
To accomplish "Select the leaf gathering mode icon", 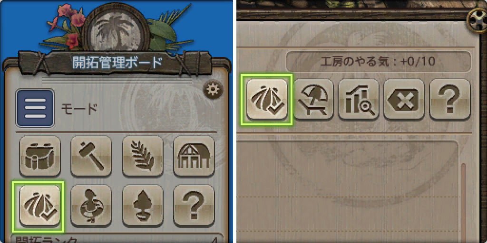I will [143, 156].
